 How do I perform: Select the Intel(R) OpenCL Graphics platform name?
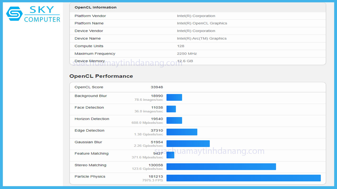coord(202,23)
